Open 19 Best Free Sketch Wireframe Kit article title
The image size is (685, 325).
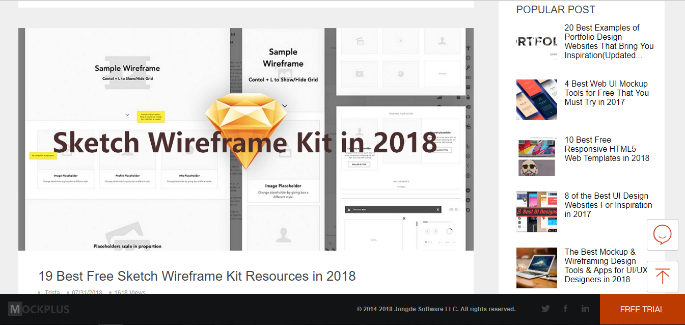[x=197, y=276]
